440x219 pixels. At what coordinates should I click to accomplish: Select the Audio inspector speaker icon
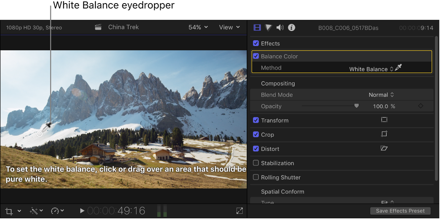click(280, 27)
